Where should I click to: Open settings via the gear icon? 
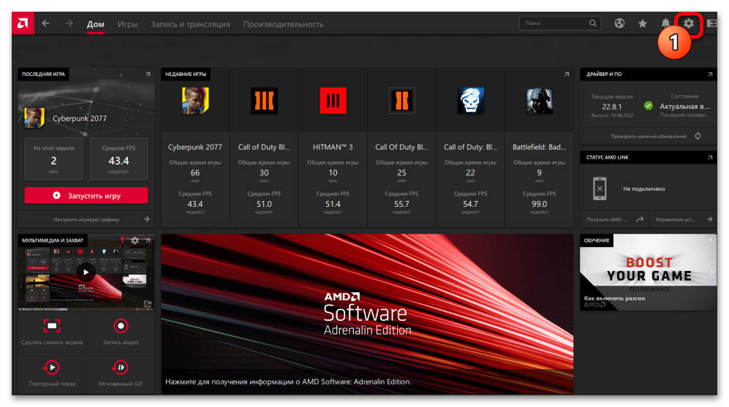click(688, 23)
